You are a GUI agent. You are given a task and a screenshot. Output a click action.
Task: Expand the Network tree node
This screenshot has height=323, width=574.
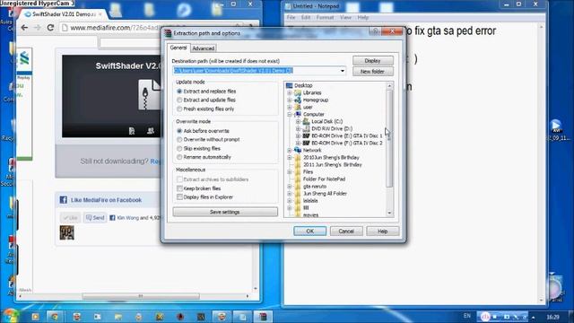pyautogui.click(x=290, y=150)
